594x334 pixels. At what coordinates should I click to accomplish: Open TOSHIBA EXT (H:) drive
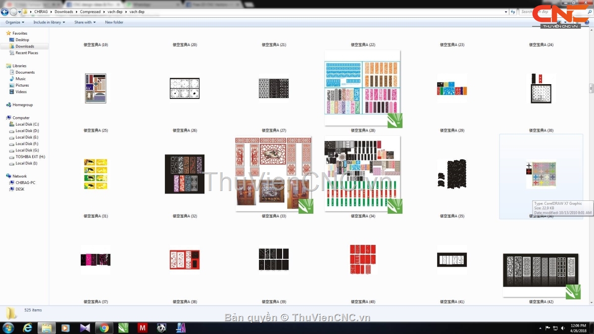click(27, 156)
